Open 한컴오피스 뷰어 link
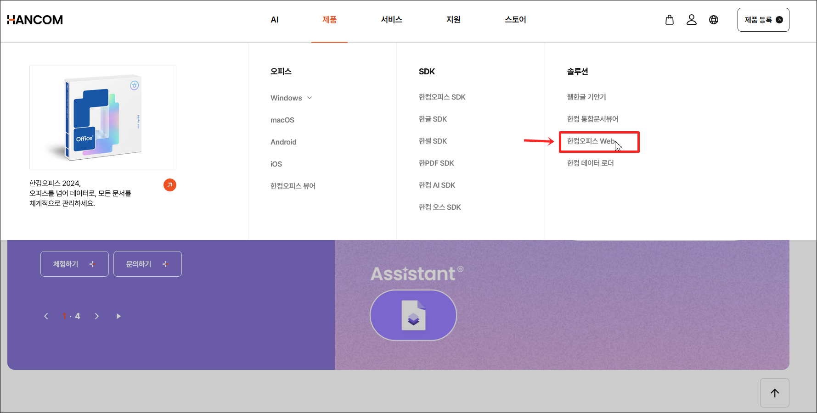Viewport: 817px width, 413px height. tap(293, 186)
